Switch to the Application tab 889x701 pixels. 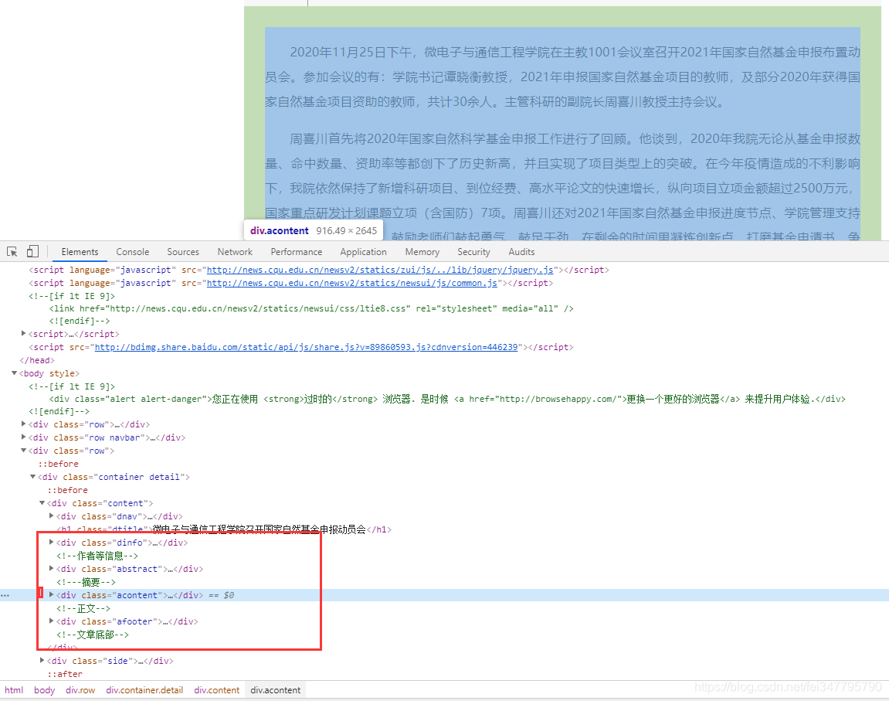(x=364, y=252)
